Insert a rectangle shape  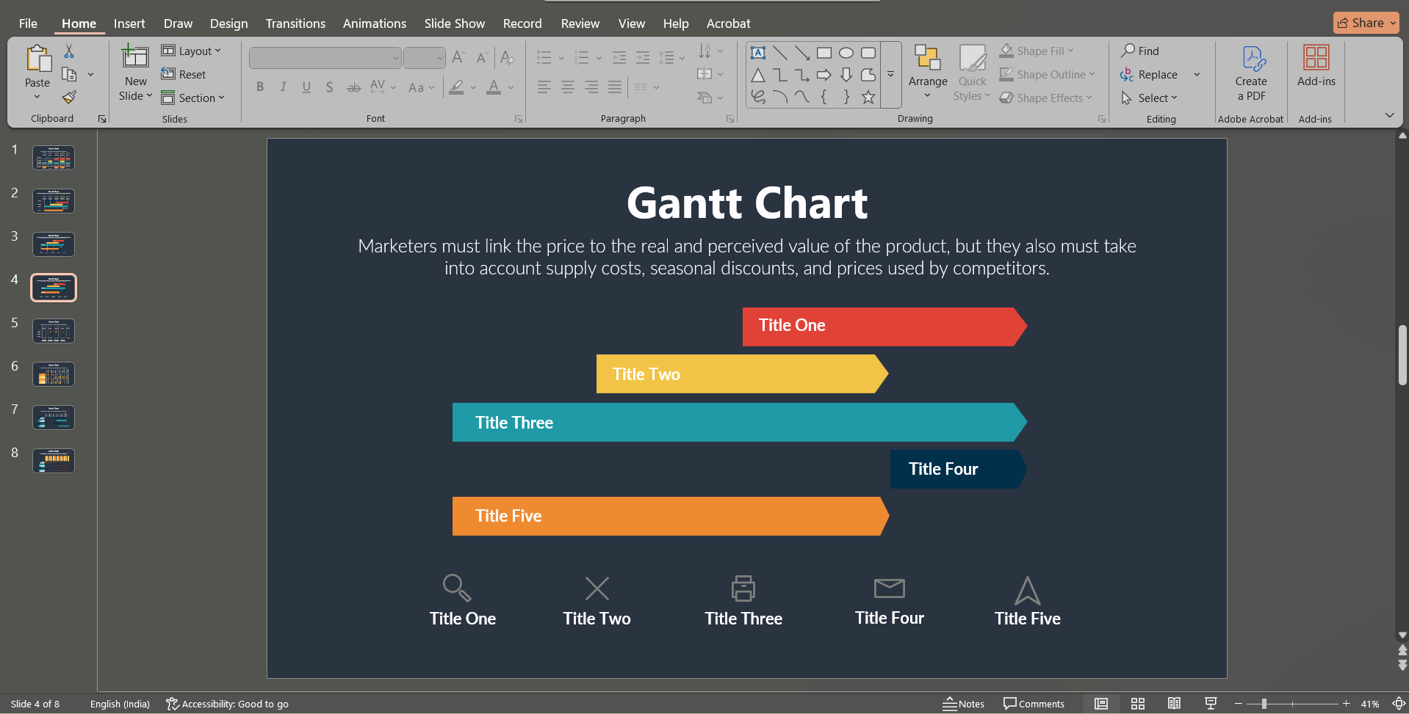[824, 52]
